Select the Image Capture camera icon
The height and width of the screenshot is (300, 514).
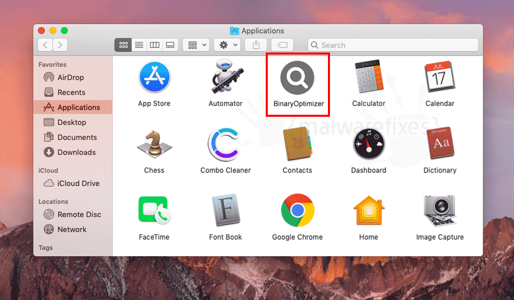[x=440, y=210]
